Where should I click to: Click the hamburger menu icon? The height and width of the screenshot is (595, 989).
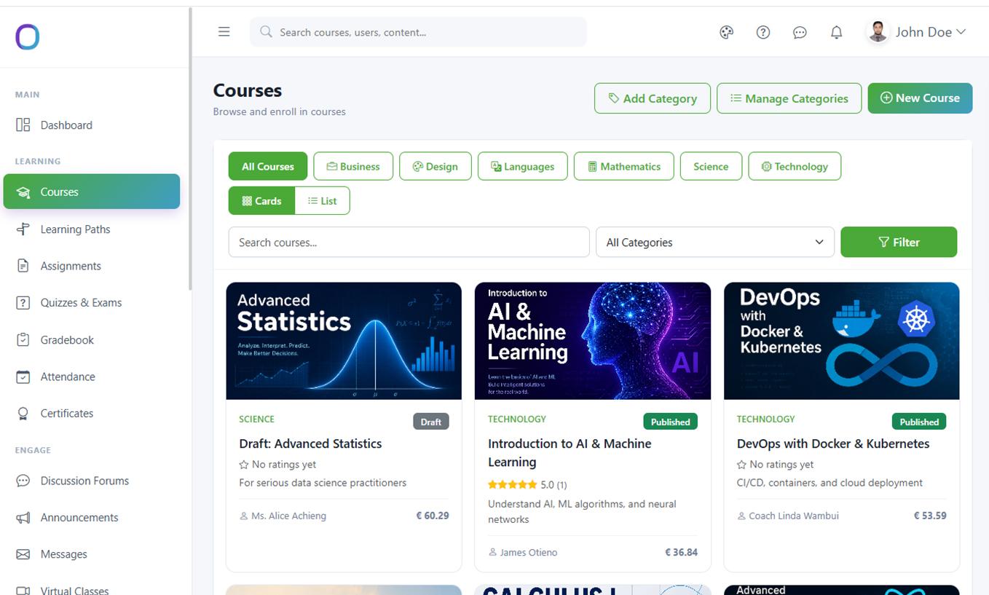[x=224, y=32]
